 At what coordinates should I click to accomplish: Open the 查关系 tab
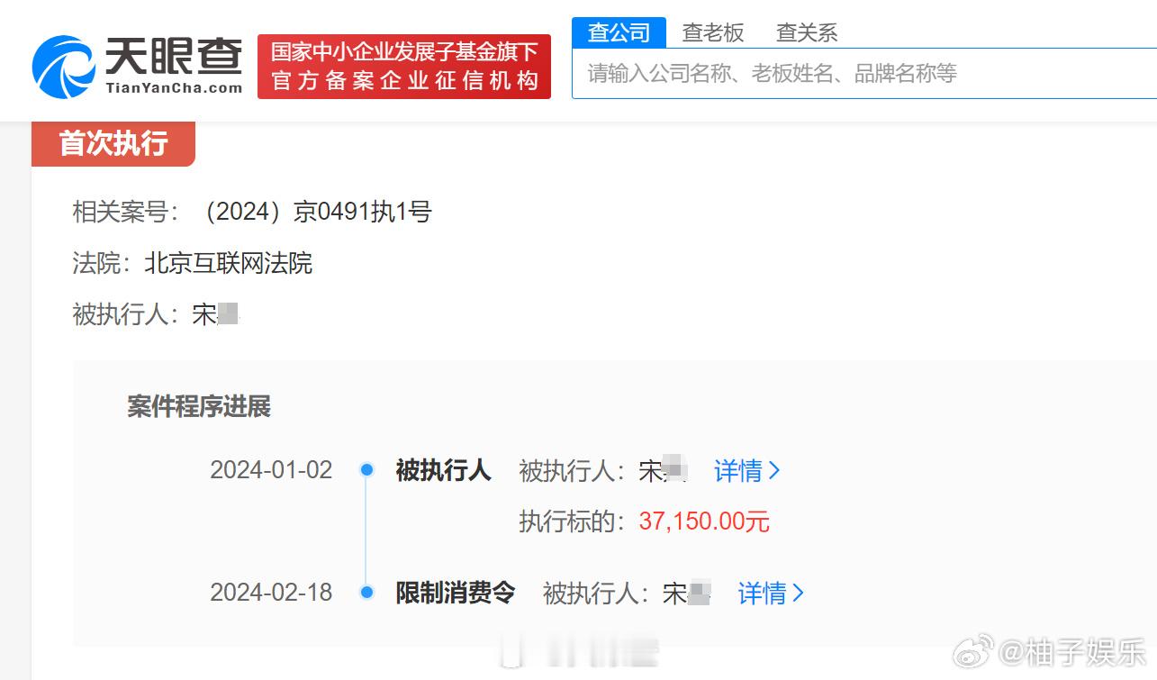point(807,33)
